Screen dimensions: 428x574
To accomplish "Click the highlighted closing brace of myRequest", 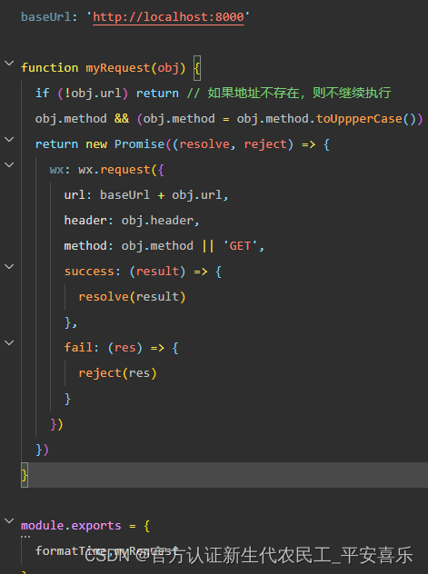I will click(x=25, y=475).
